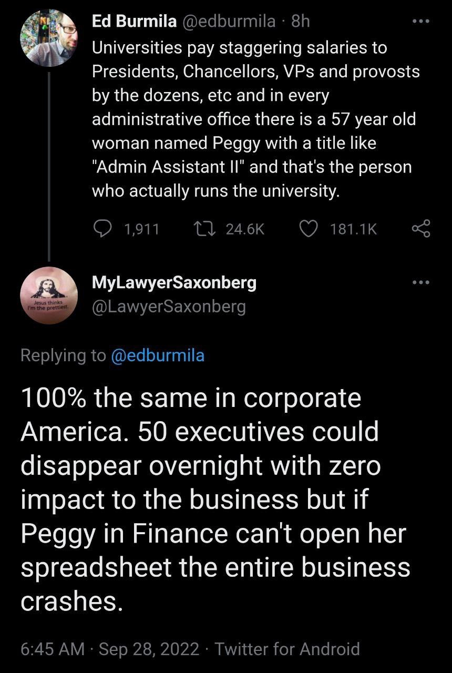Screen dimensions: 452x673
Task: Click the 6:45 AM time of the reply
Action: (x=53, y=648)
